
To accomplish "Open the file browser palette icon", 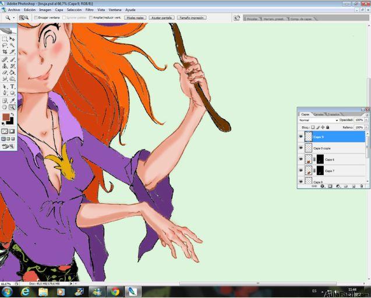I will (x=236, y=17).
